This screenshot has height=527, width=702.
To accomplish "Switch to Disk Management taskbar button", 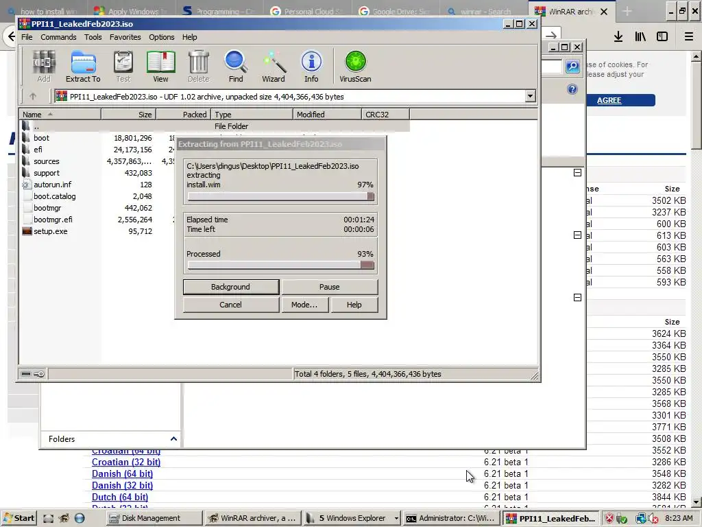I will tap(154, 519).
